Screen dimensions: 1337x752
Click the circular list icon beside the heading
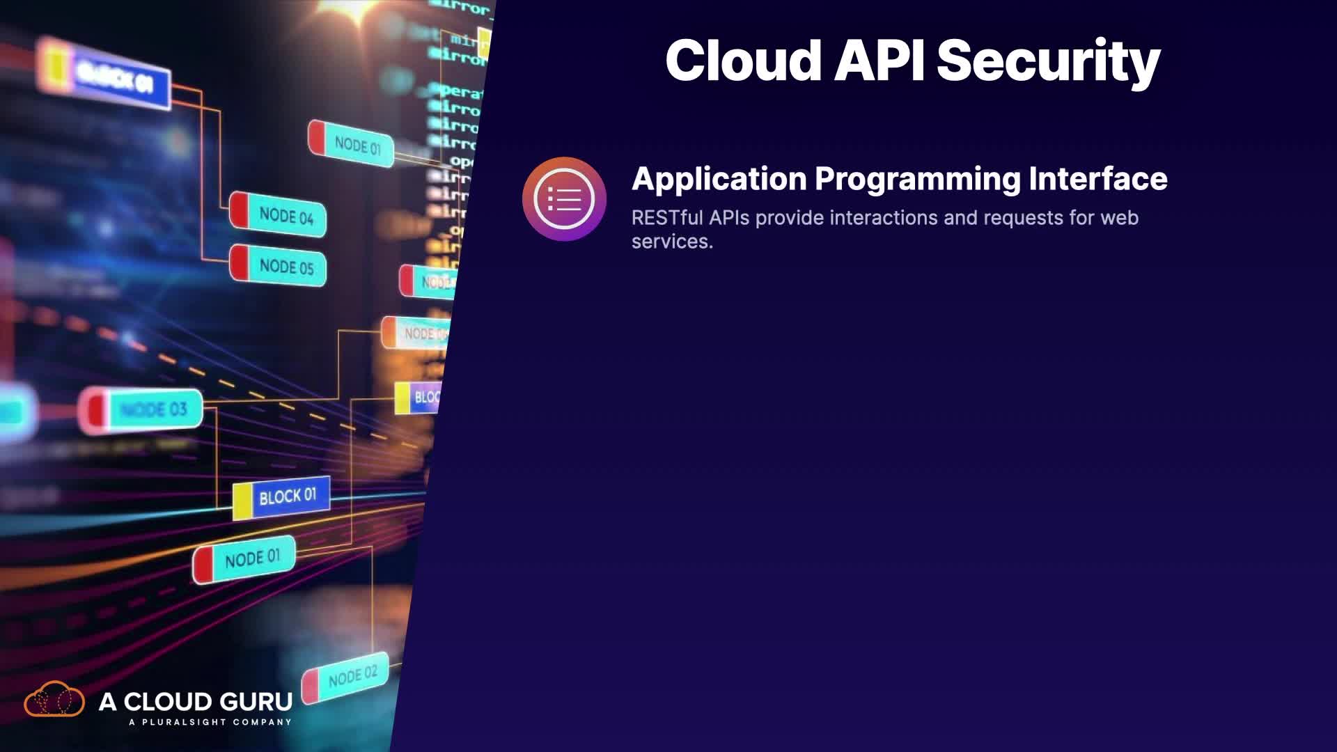(x=564, y=199)
